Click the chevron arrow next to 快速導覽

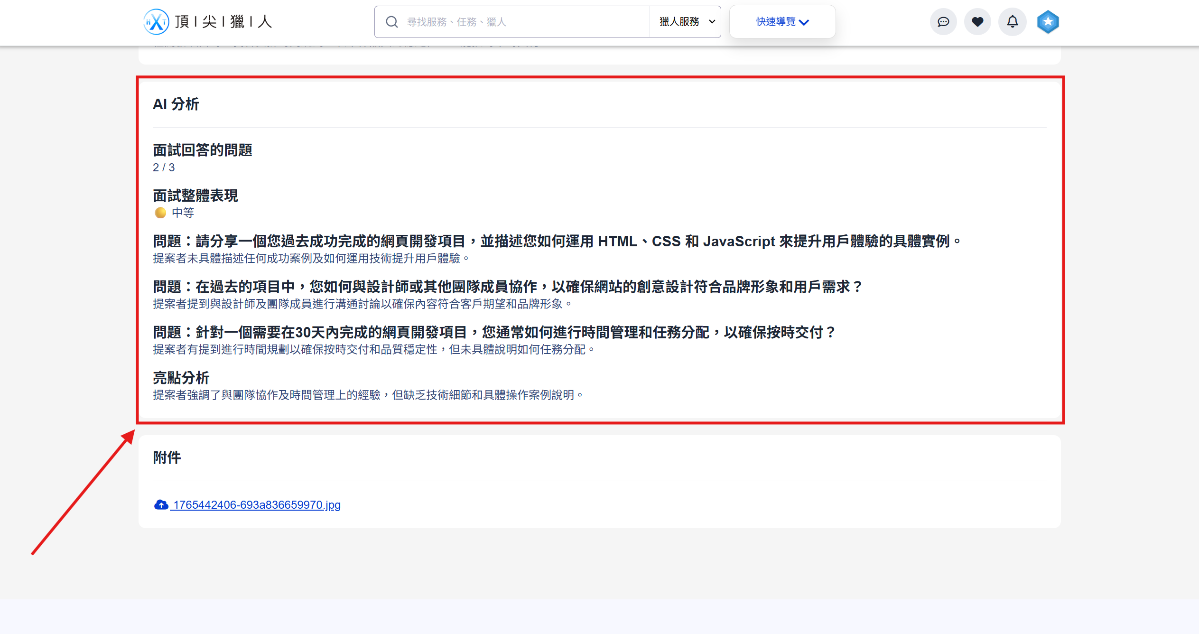click(x=804, y=22)
